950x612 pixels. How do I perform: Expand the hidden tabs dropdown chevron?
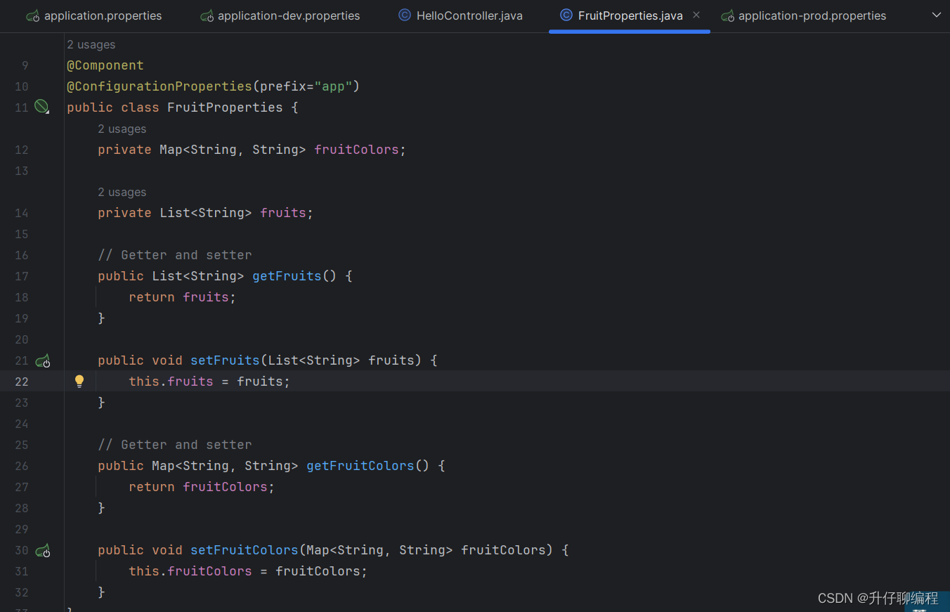coord(936,15)
